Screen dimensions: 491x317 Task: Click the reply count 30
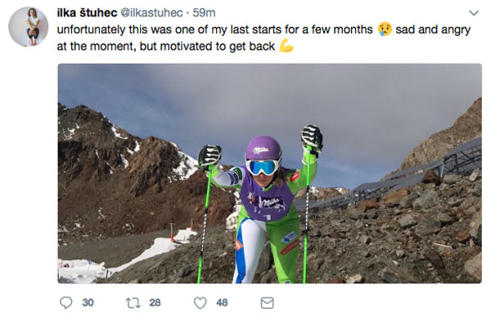point(88,302)
